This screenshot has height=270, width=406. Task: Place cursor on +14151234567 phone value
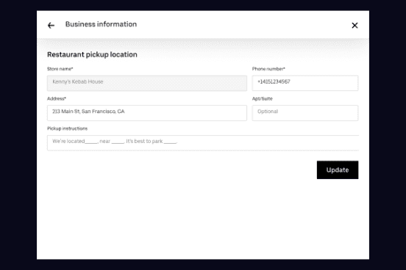274,81
